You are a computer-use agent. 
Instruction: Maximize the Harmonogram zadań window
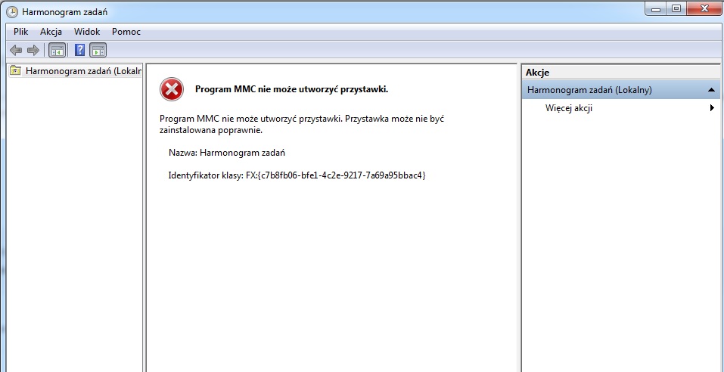[676, 8]
